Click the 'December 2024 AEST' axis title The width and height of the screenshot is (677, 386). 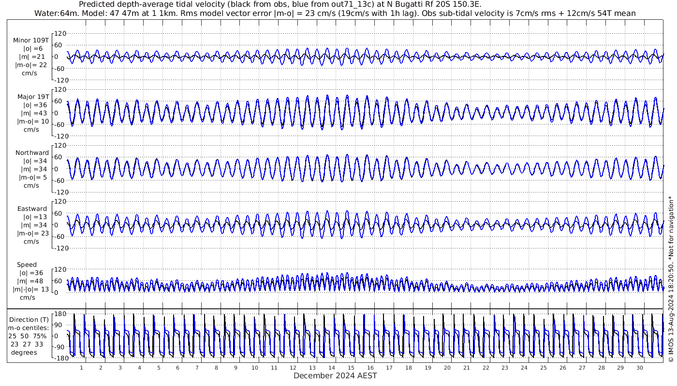[x=335, y=375]
